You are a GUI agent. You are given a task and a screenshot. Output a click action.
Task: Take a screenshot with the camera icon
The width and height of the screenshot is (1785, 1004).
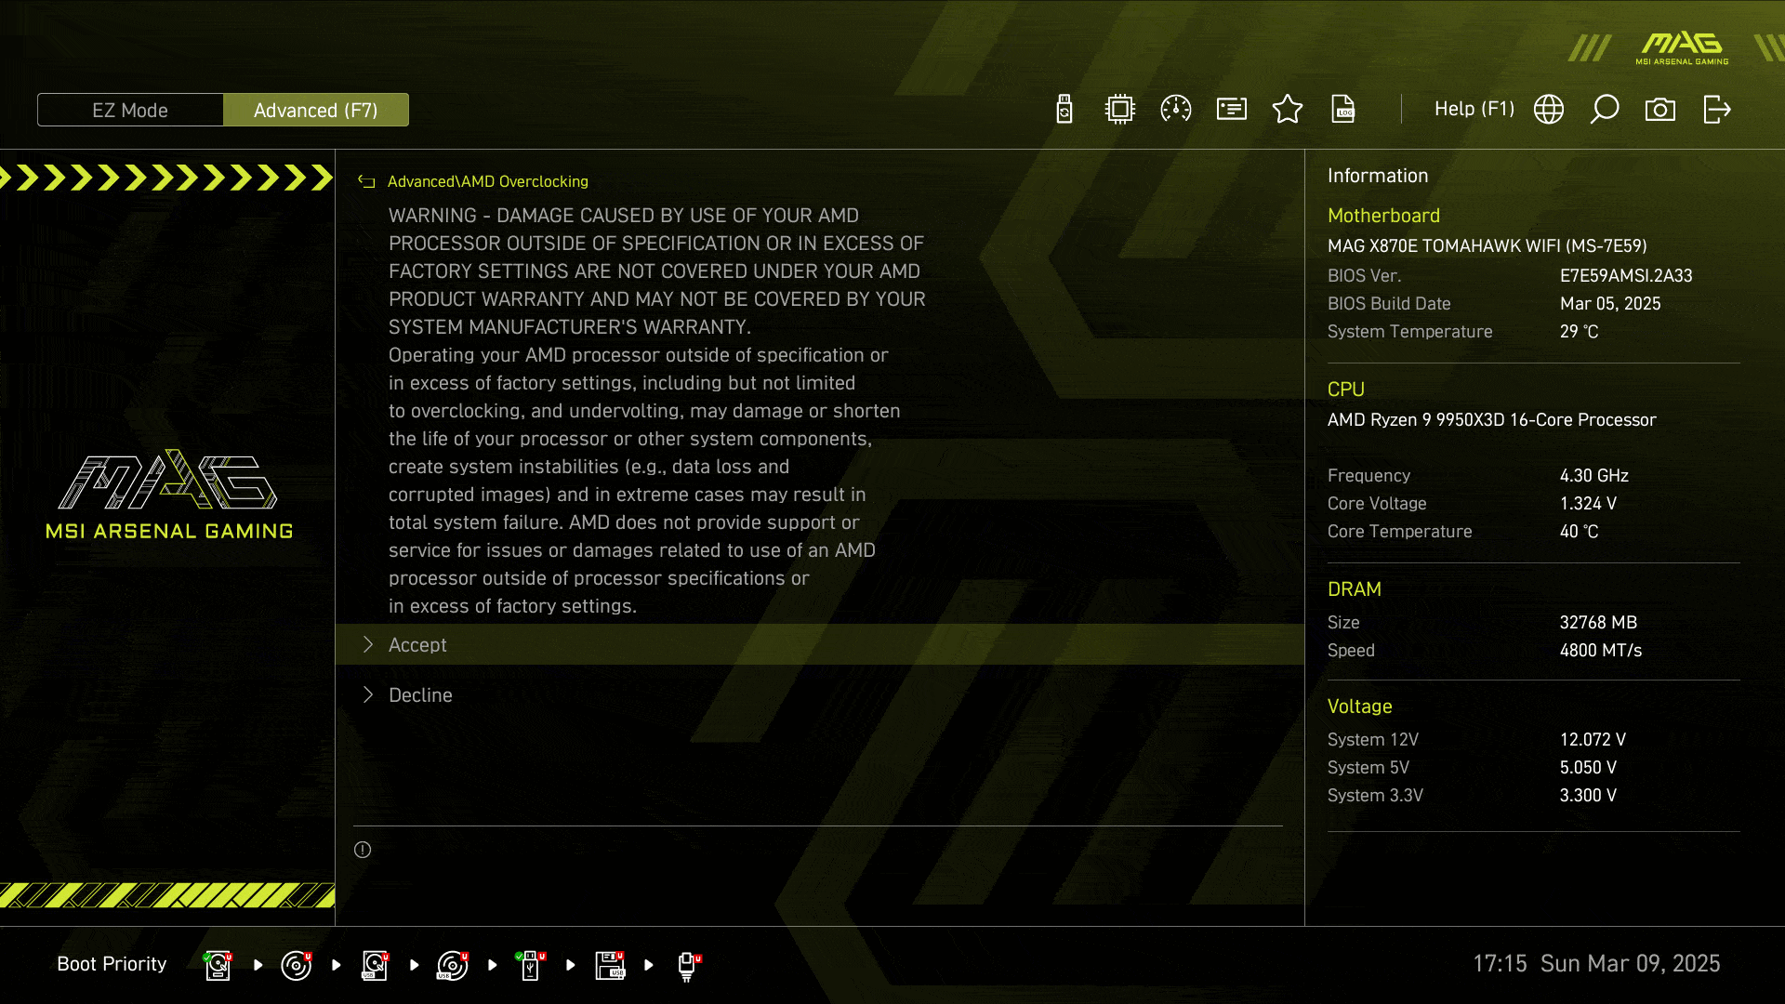(x=1660, y=110)
